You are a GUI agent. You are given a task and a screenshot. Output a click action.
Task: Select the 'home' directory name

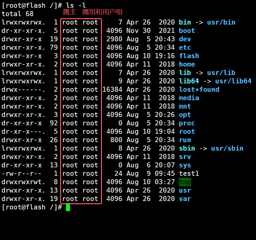187,64
